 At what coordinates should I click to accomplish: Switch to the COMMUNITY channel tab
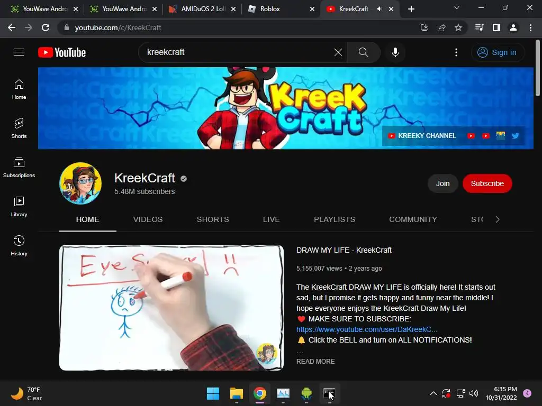tap(413, 219)
